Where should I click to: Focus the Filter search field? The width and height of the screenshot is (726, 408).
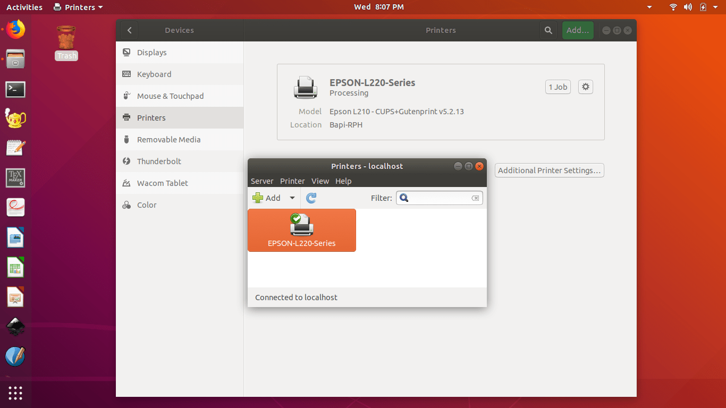click(x=440, y=198)
